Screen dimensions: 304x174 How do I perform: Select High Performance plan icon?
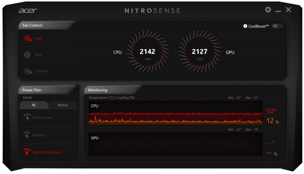click(27, 152)
